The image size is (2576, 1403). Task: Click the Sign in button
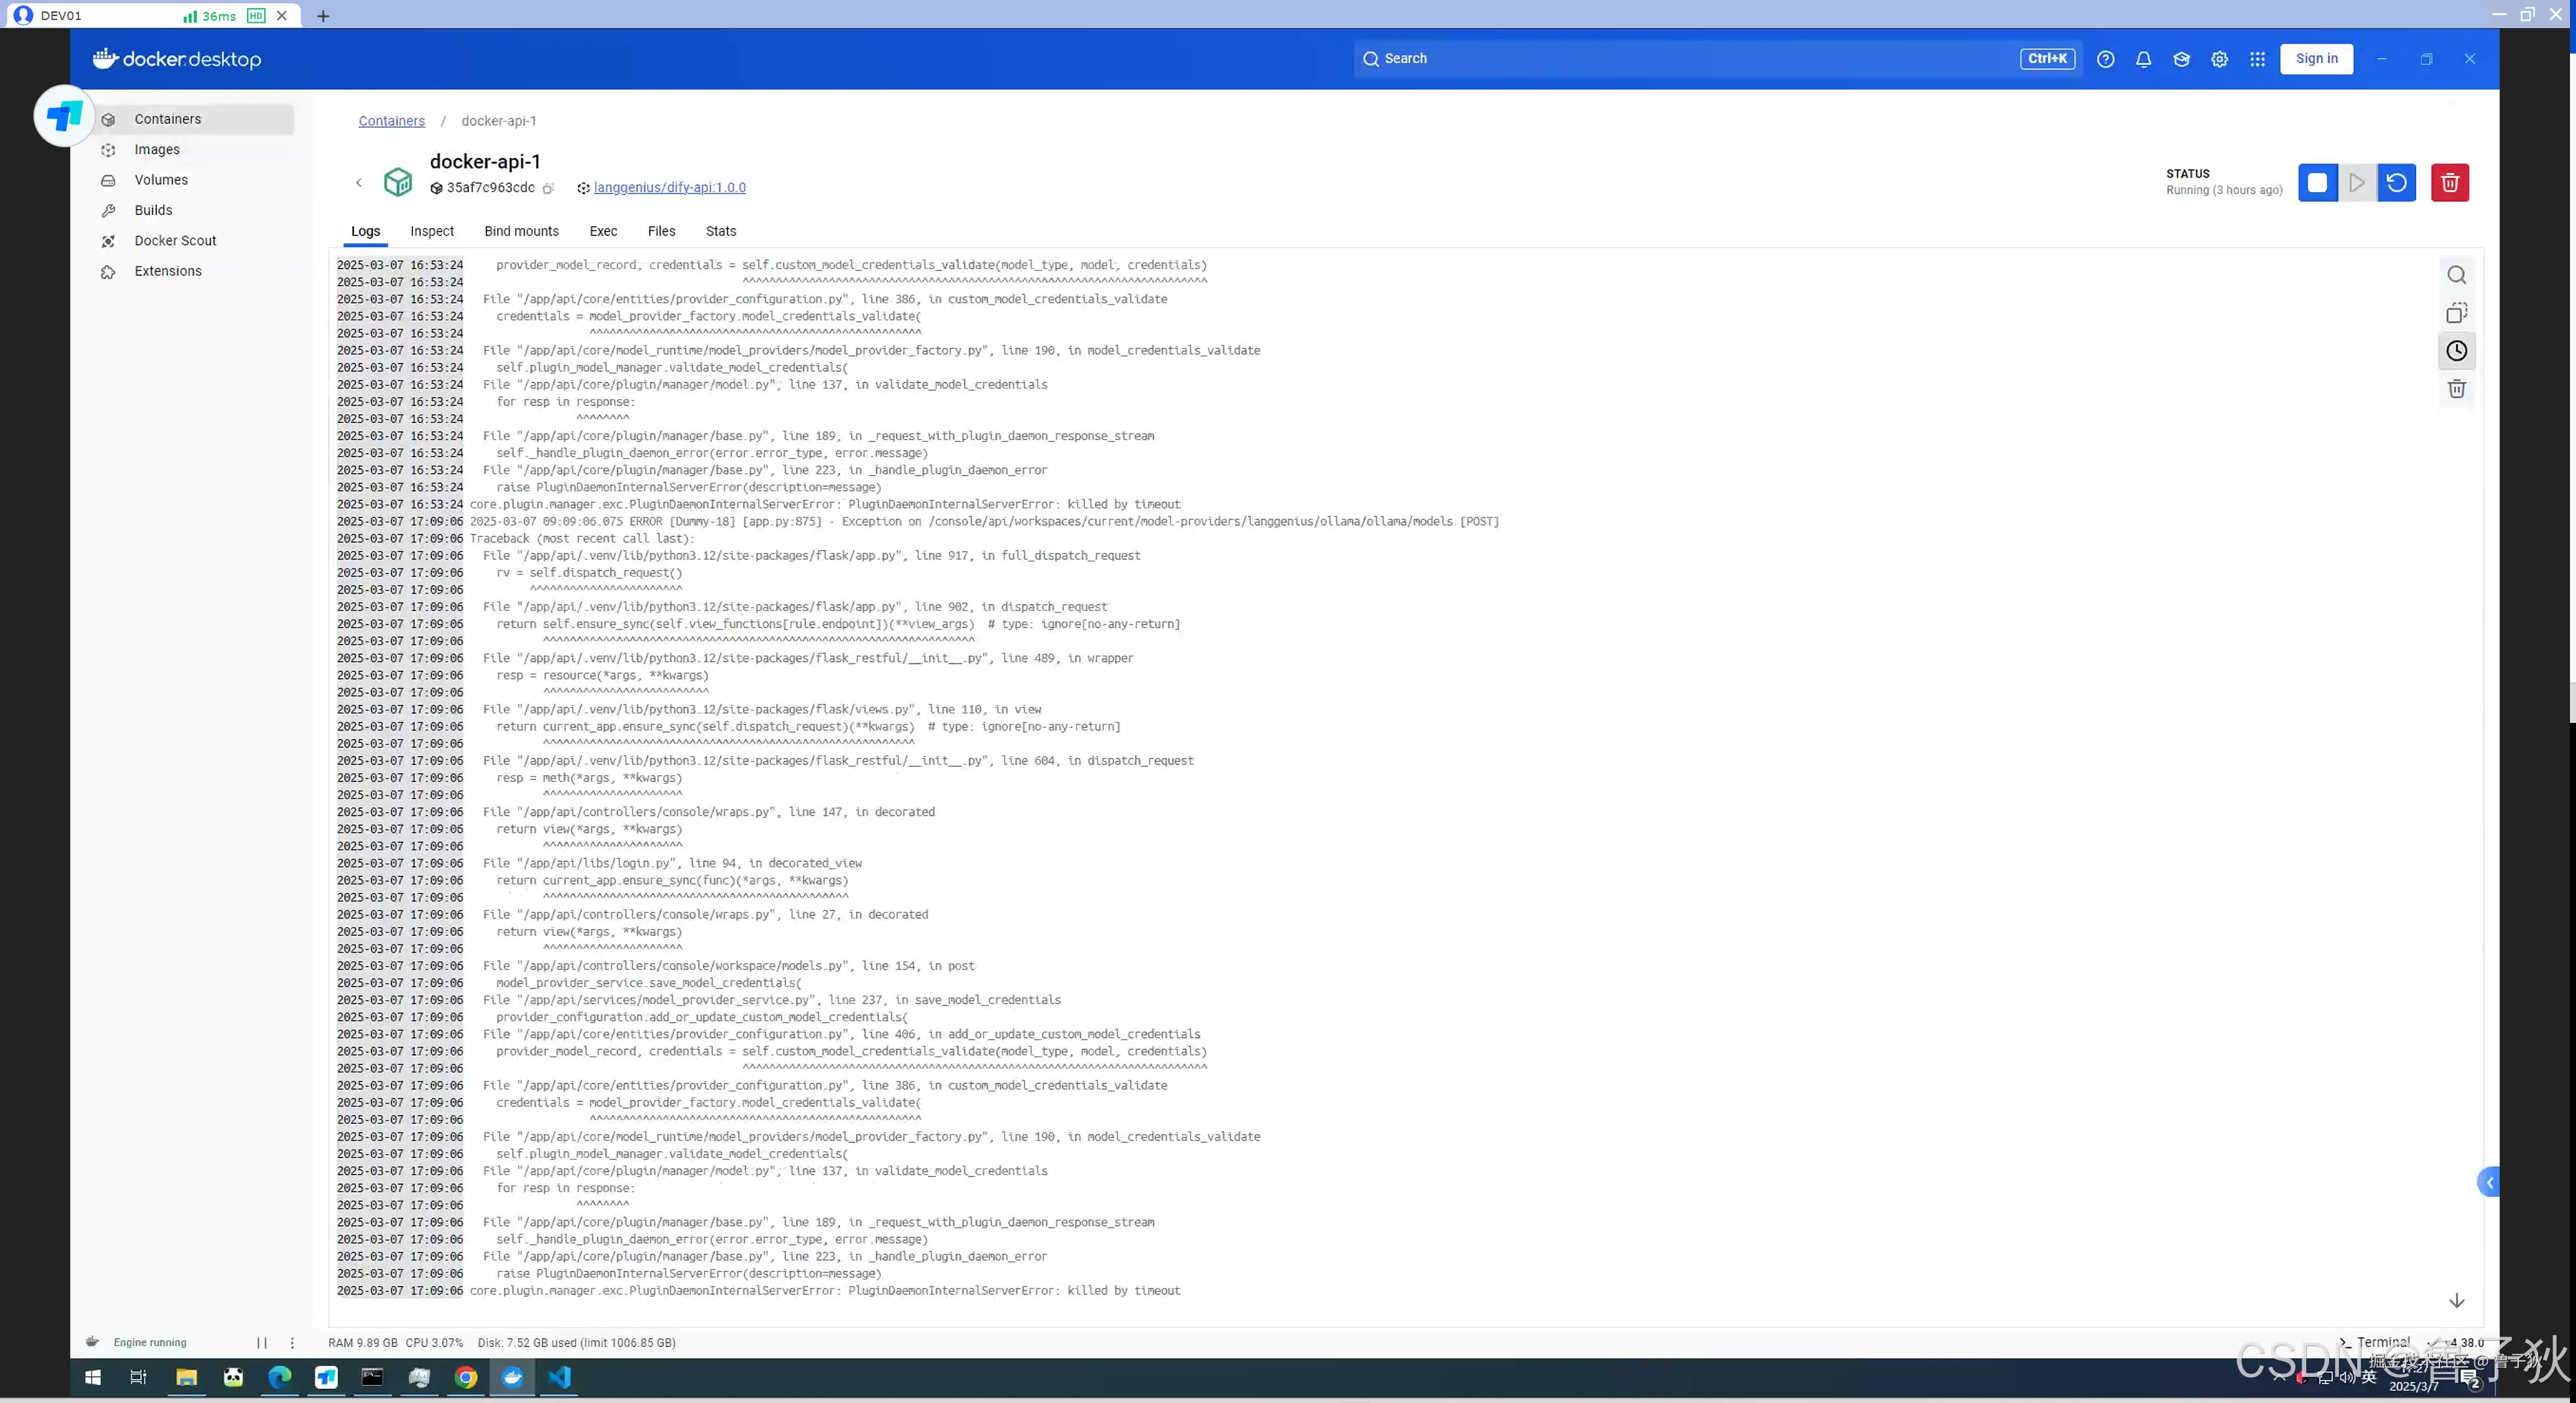pos(2316,59)
